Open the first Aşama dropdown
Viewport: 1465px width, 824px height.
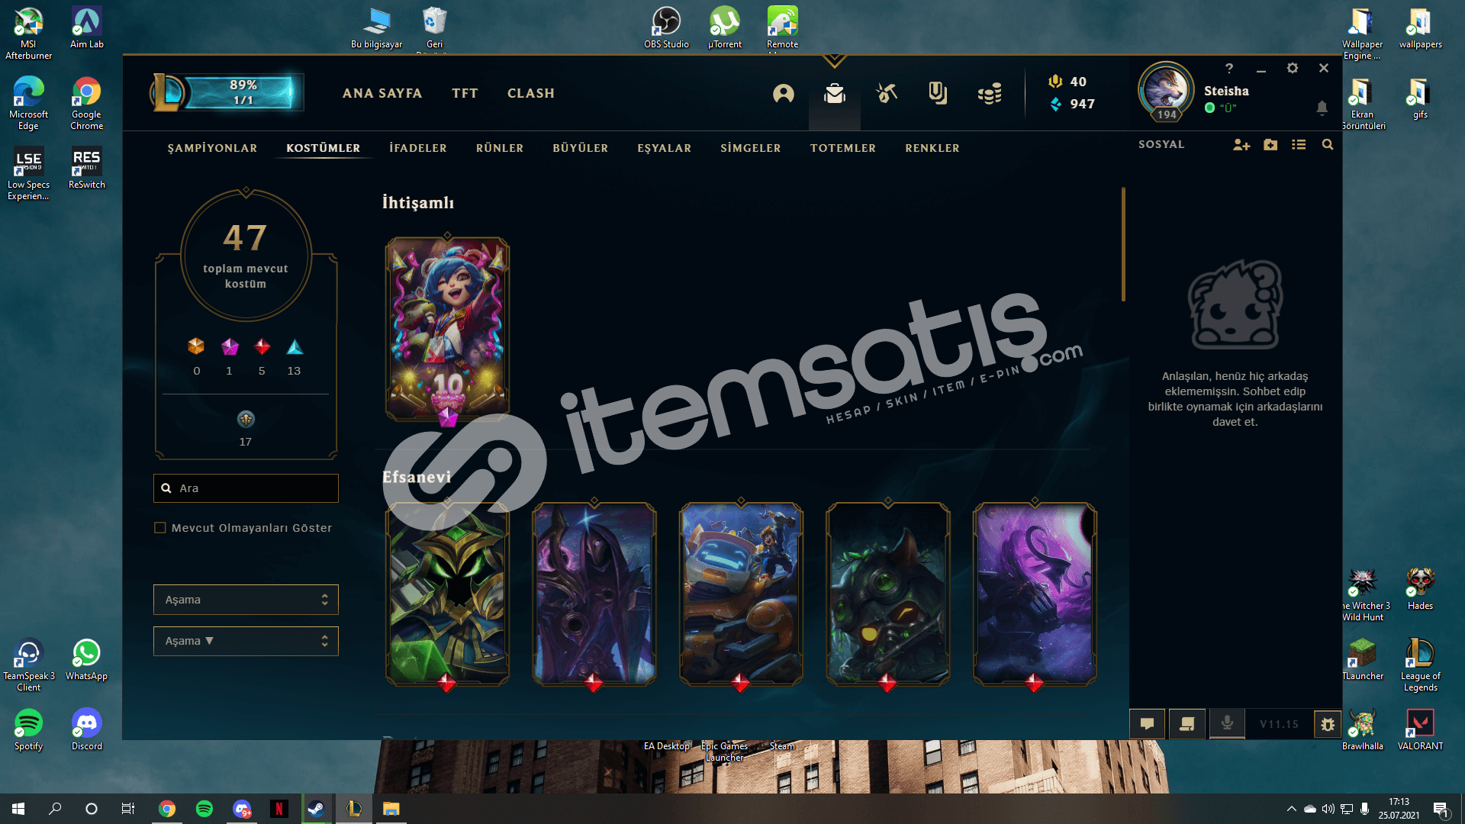pos(246,600)
